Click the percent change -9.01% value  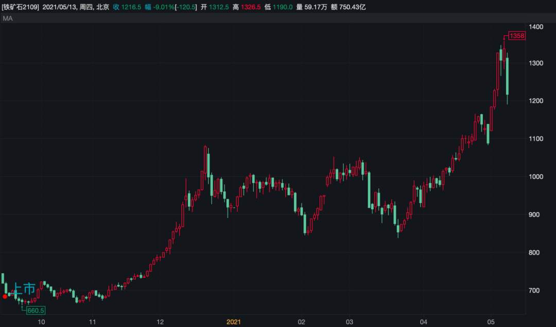pyautogui.click(x=164, y=7)
